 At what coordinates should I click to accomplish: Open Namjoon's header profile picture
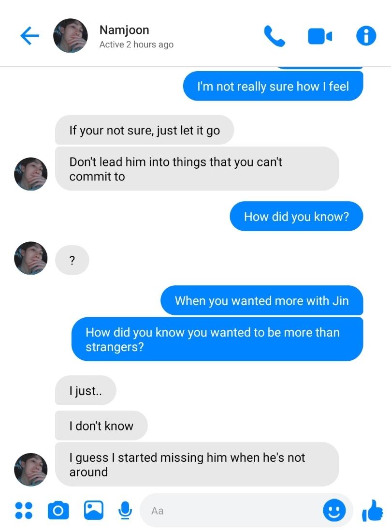[x=71, y=36]
